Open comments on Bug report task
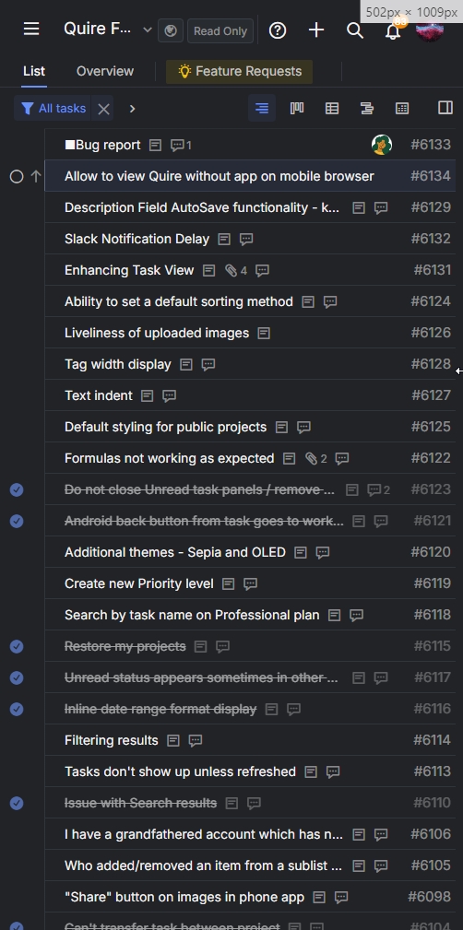 click(x=181, y=146)
